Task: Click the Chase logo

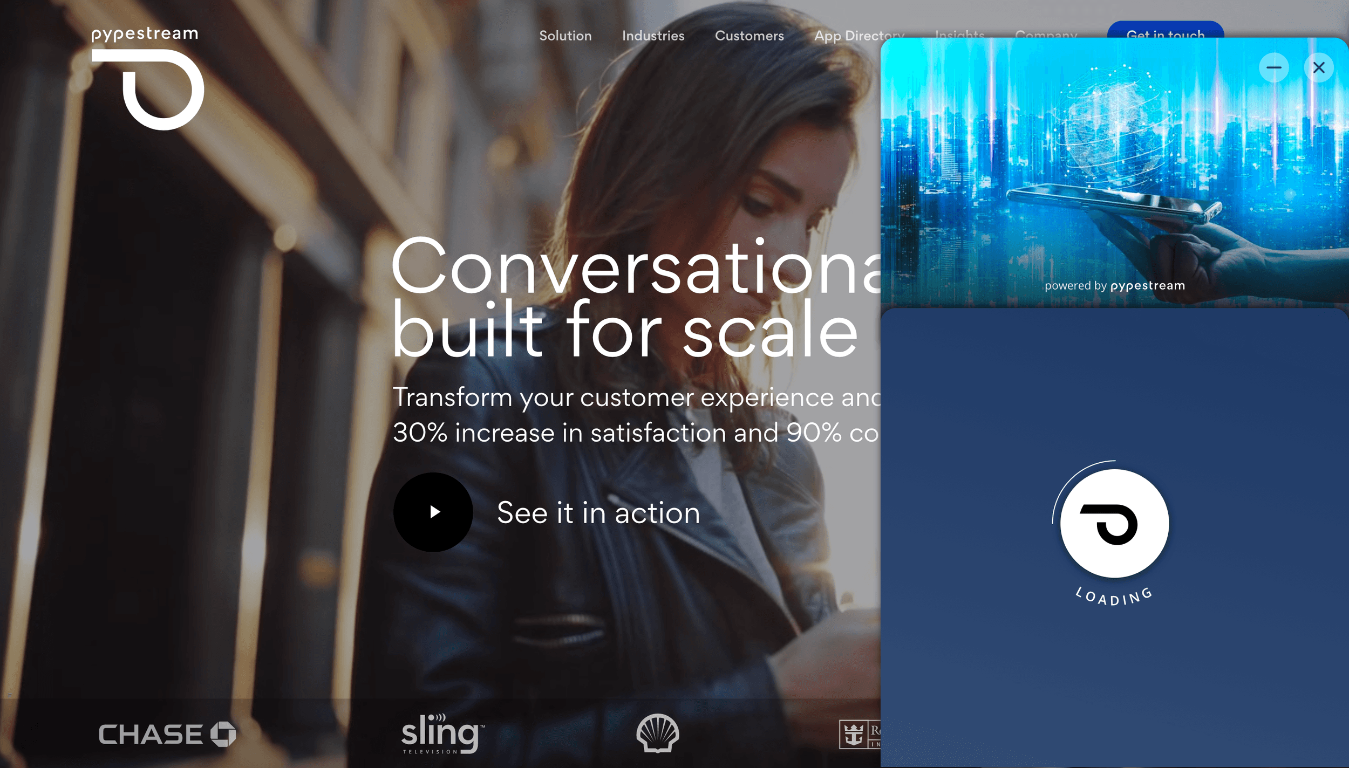Action: (x=167, y=733)
